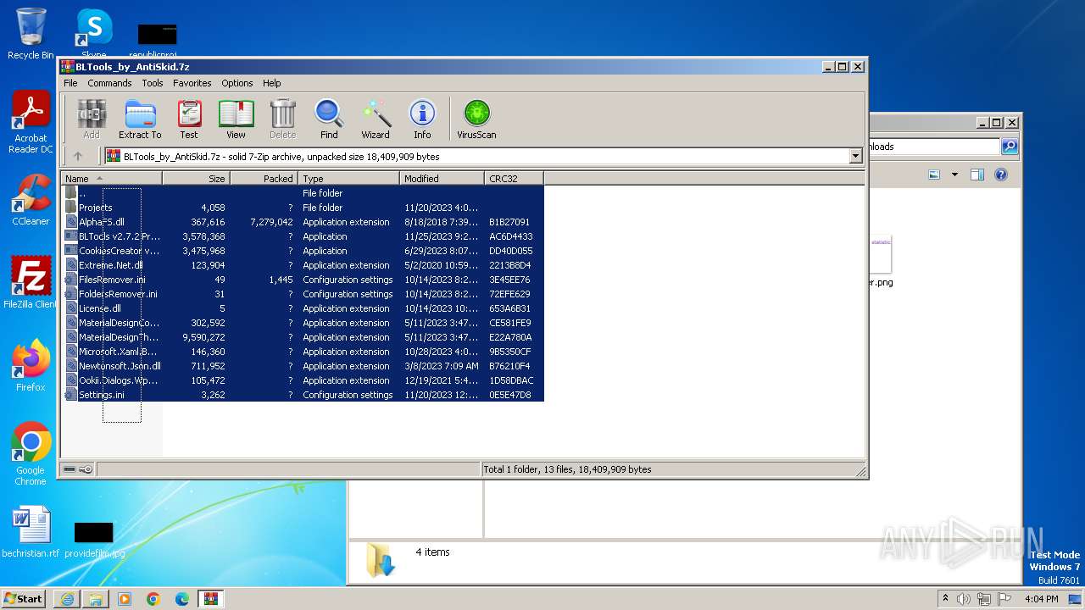Open Skype desktop shortcut
The width and height of the screenshot is (1085, 610).
point(93,34)
